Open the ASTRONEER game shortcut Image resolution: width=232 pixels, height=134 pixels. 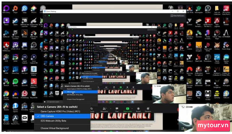click(226, 34)
